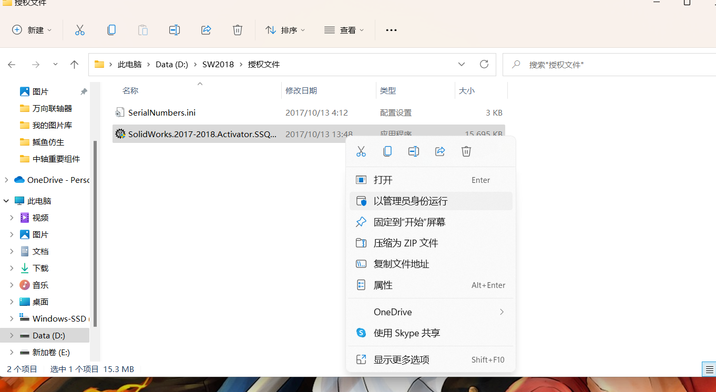
Task: Click Copy icon in the context menu
Action: (387, 151)
